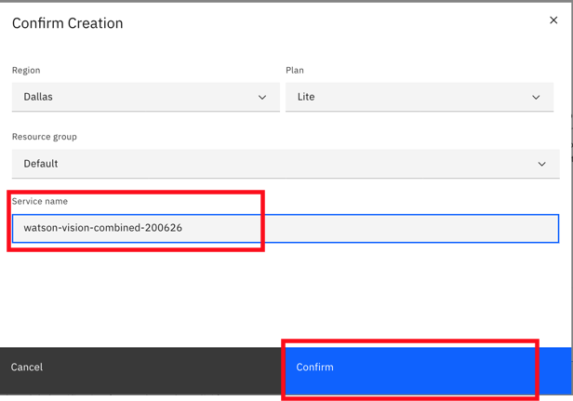Click the Confirm button
This screenshot has width=573, height=401.
(x=428, y=370)
